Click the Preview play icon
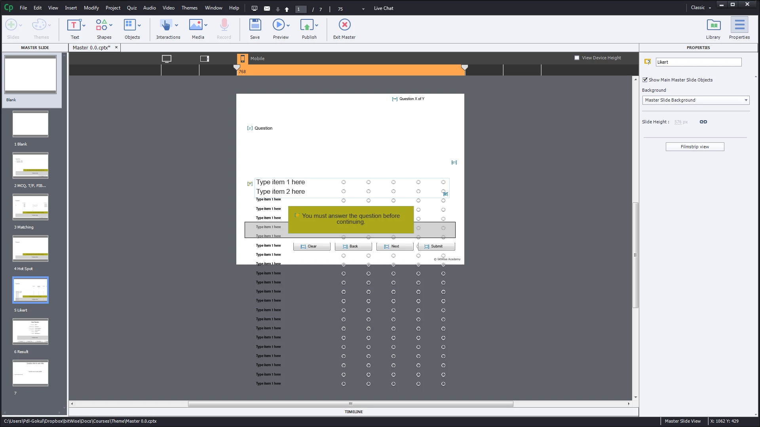The image size is (760, 427). click(x=278, y=25)
